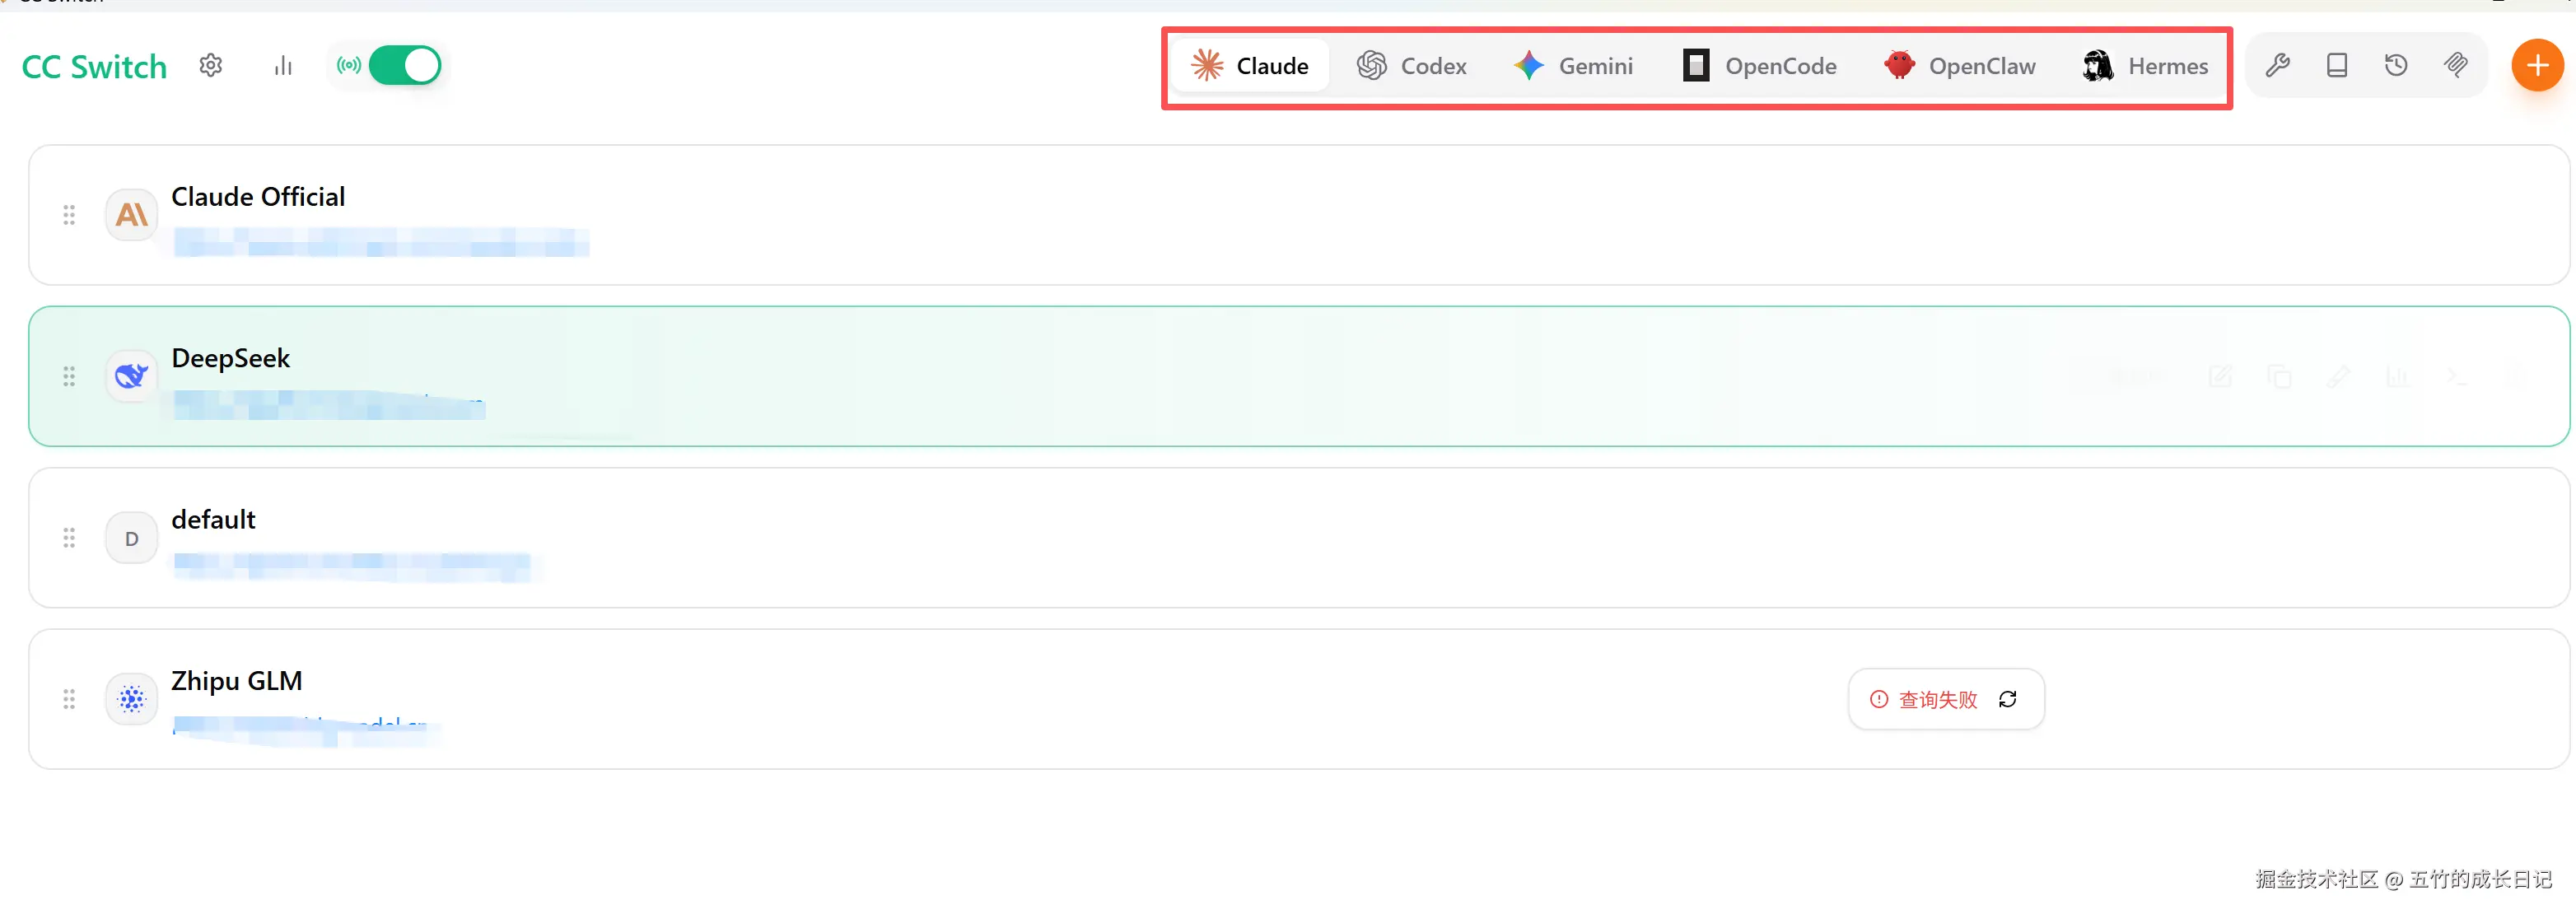Grab the drag handle of Claude Official
This screenshot has height=914, width=2576.
point(69,215)
